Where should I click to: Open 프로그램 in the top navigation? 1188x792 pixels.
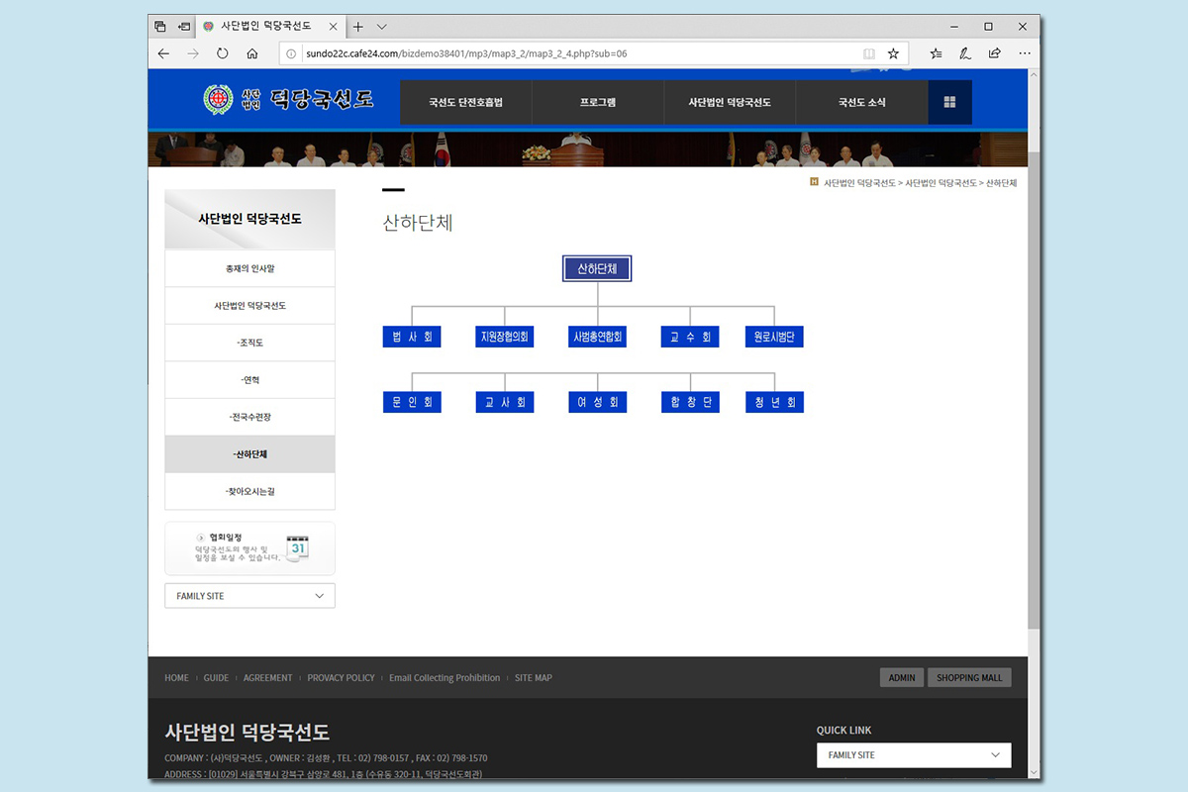point(597,102)
